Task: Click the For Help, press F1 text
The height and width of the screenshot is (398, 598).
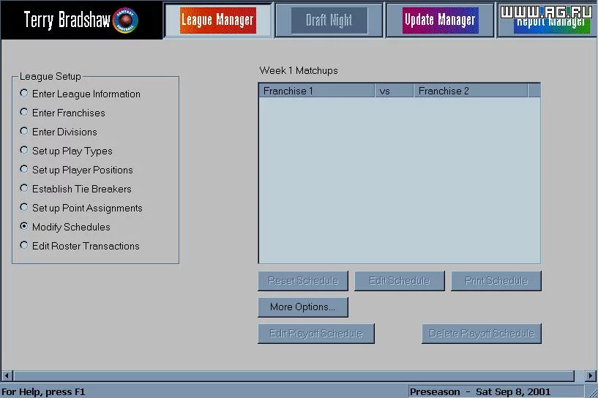Action: (43, 392)
